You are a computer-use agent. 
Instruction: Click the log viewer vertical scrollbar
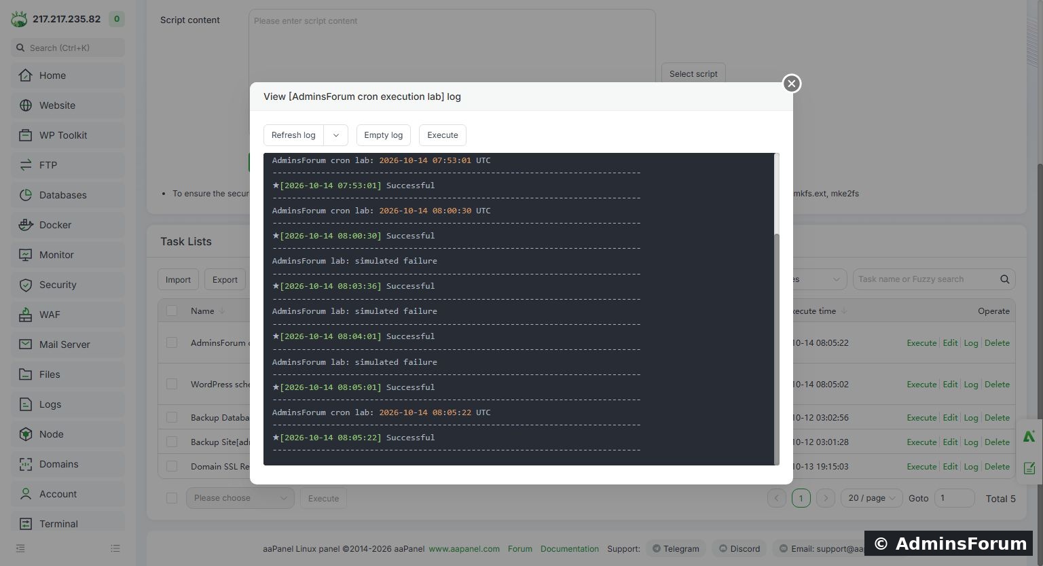point(777,349)
